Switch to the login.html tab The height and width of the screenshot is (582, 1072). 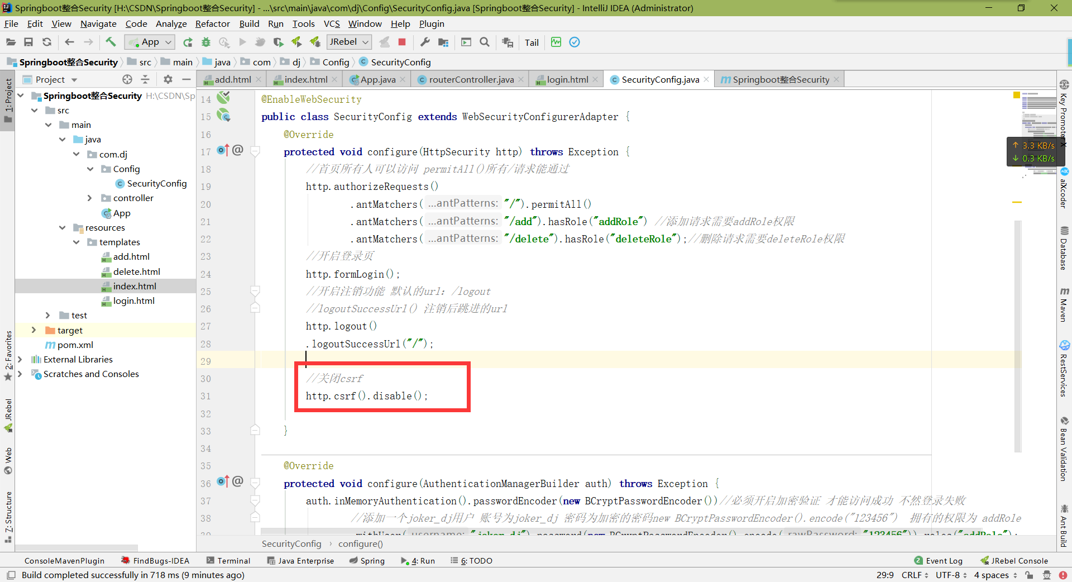pyautogui.click(x=567, y=79)
